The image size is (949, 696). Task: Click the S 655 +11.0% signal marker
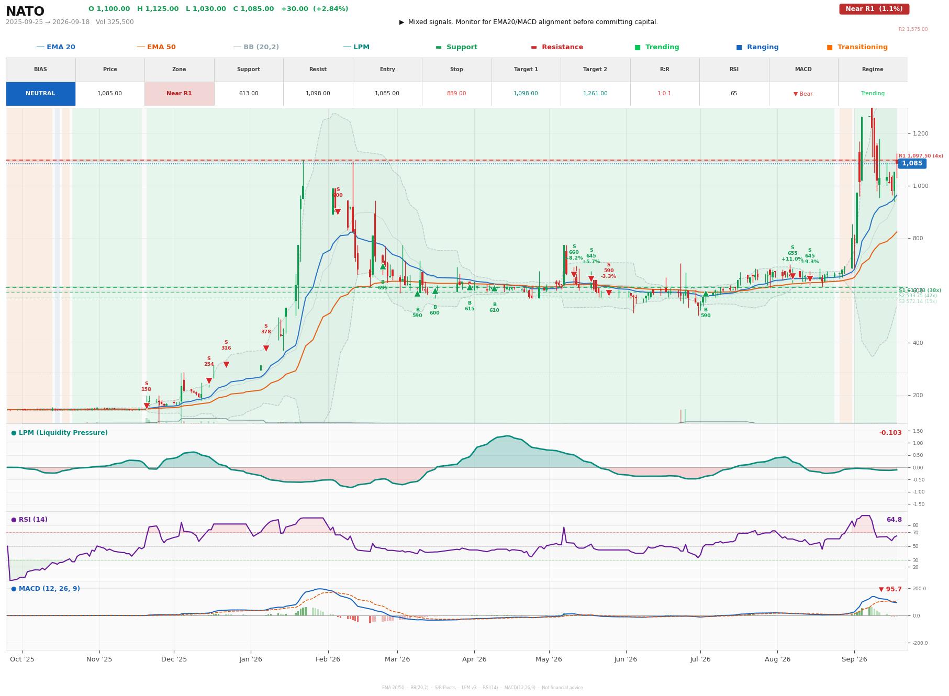(792, 276)
